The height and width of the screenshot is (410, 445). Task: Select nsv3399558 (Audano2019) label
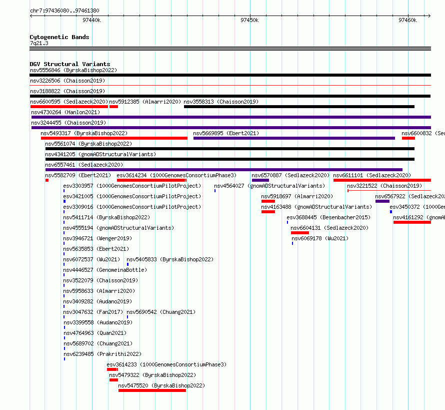tap(98, 322)
